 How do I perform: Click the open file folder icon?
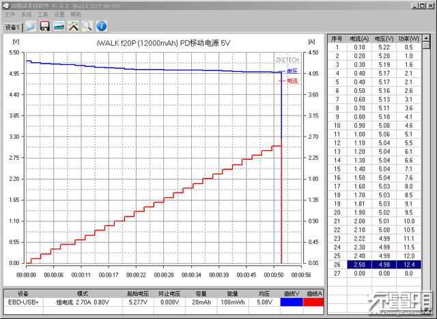tap(31, 26)
